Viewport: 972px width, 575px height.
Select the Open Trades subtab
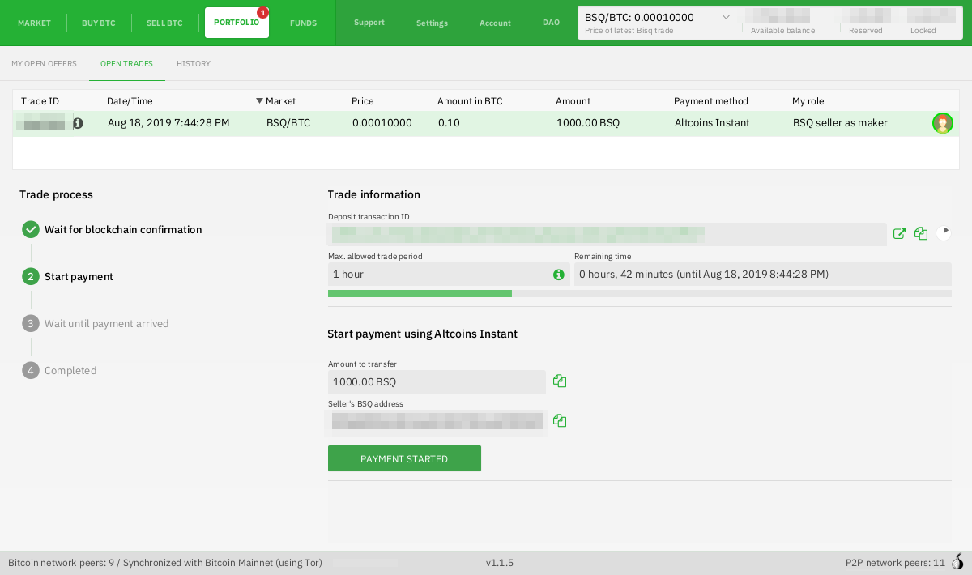point(127,63)
